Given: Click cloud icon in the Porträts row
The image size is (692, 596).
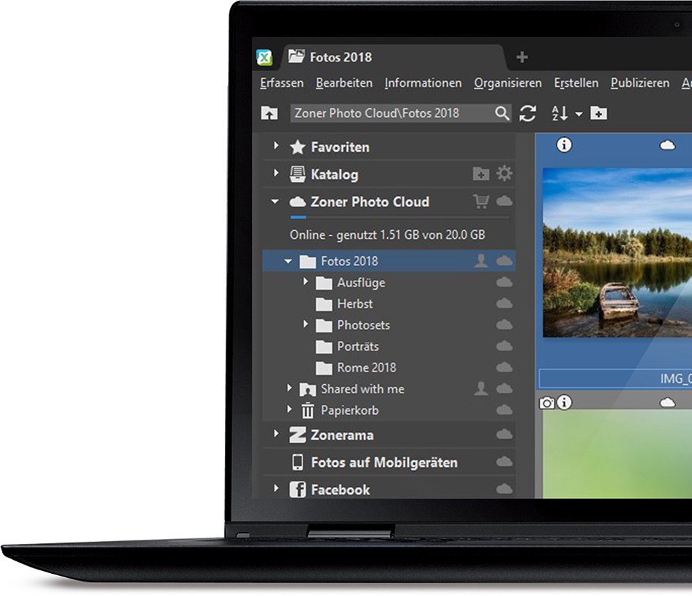Looking at the screenshot, I should [504, 346].
